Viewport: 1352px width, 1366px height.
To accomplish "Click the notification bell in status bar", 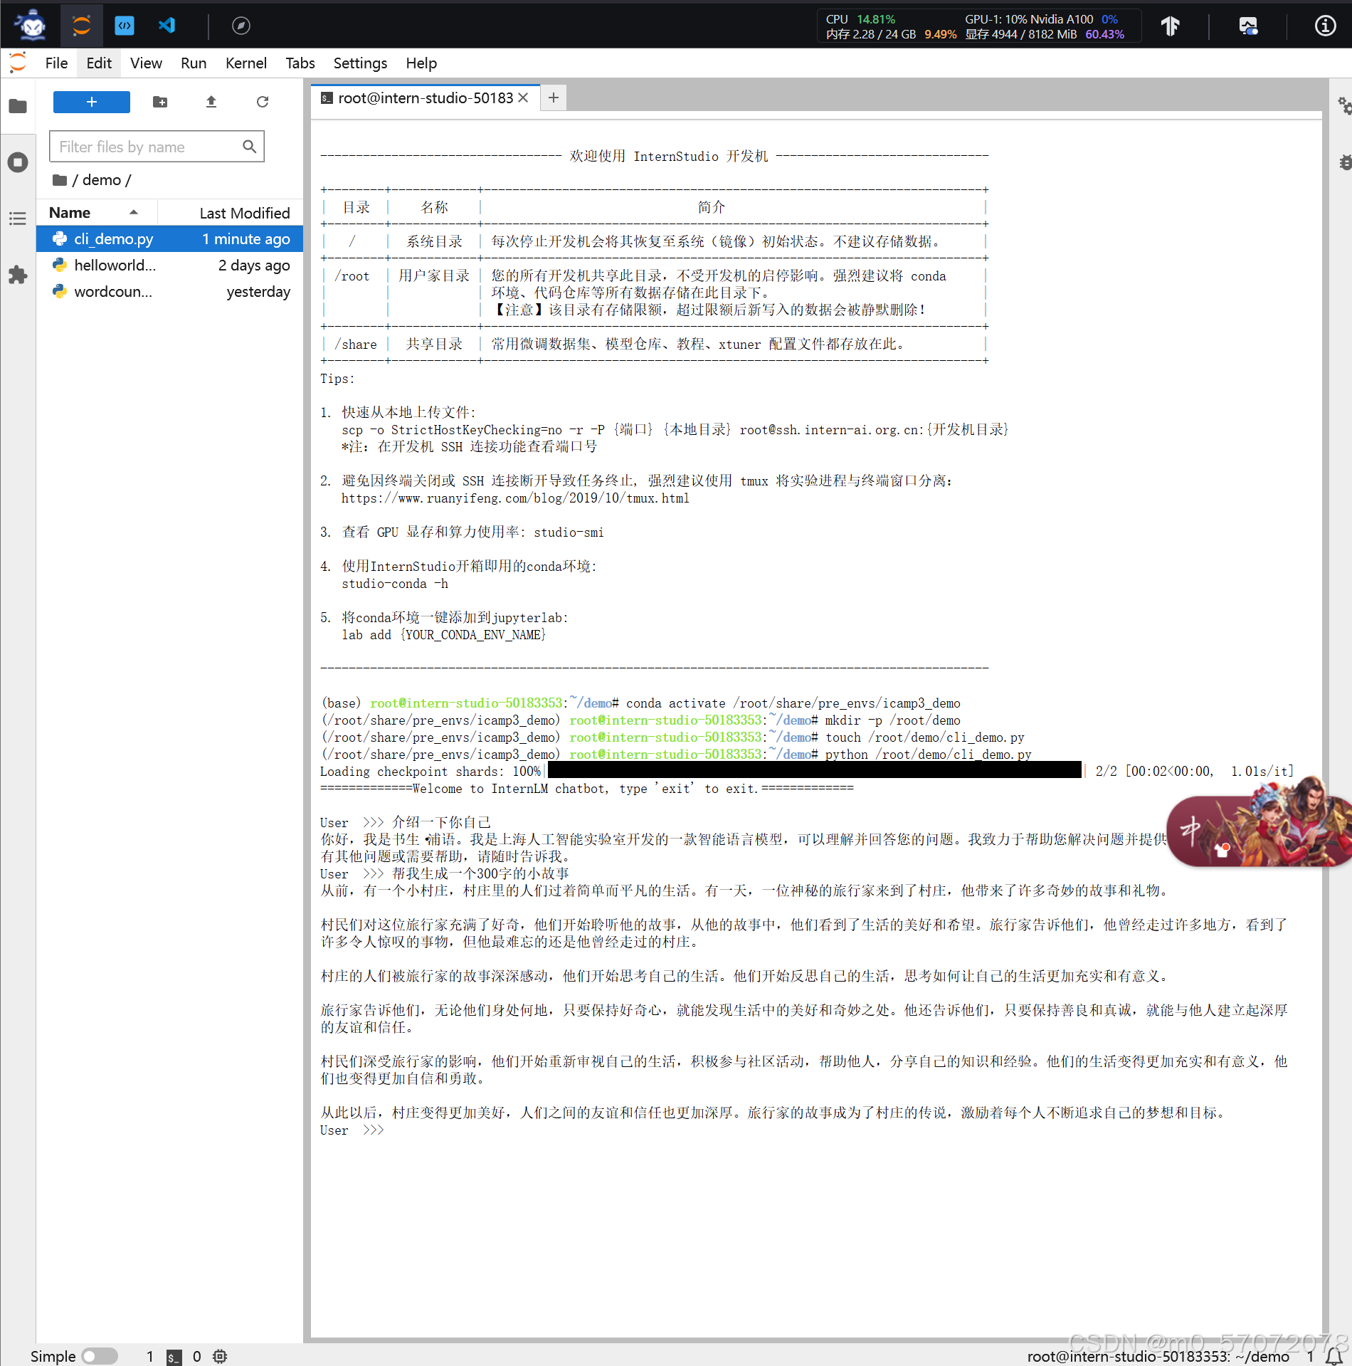I will pos(1333,1357).
